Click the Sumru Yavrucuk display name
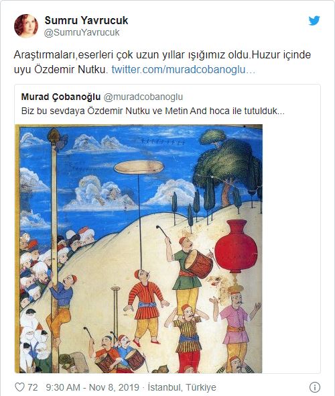The width and height of the screenshot is (335, 396). (x=86, y=20)
